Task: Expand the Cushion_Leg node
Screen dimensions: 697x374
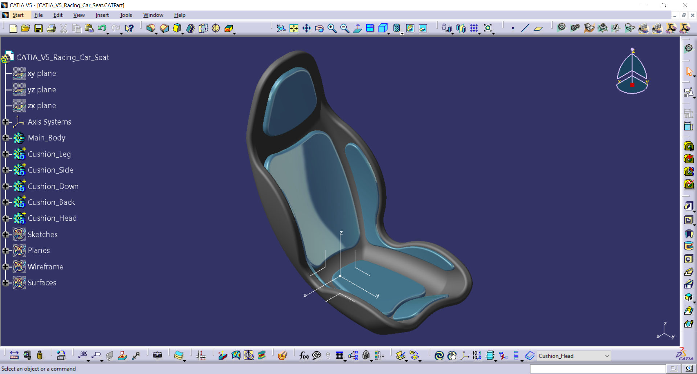Action: tap(5, 154)
